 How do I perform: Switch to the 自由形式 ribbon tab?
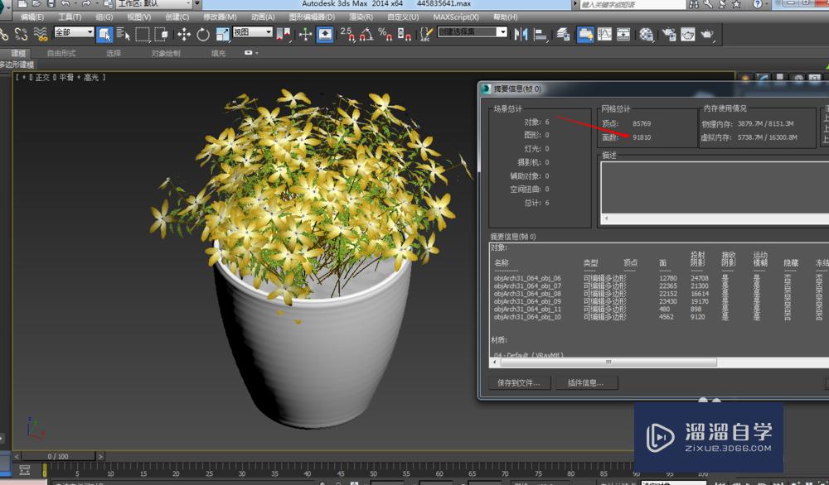pos(61,53)
